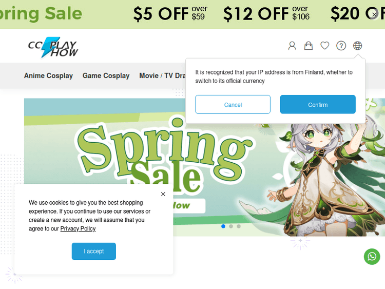The height and width of the screenshot is (289, 385).
Task: Open the Movie / TV Drama menu
Action: [x=163, y=75]
